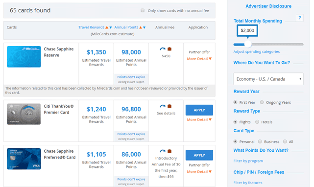Image resolution: width=314 pixels, height=187 pixels.
Task: Click 'Partner Offer' text on Chase Sapphire Reserve
Action: click(x=199, y=52)
